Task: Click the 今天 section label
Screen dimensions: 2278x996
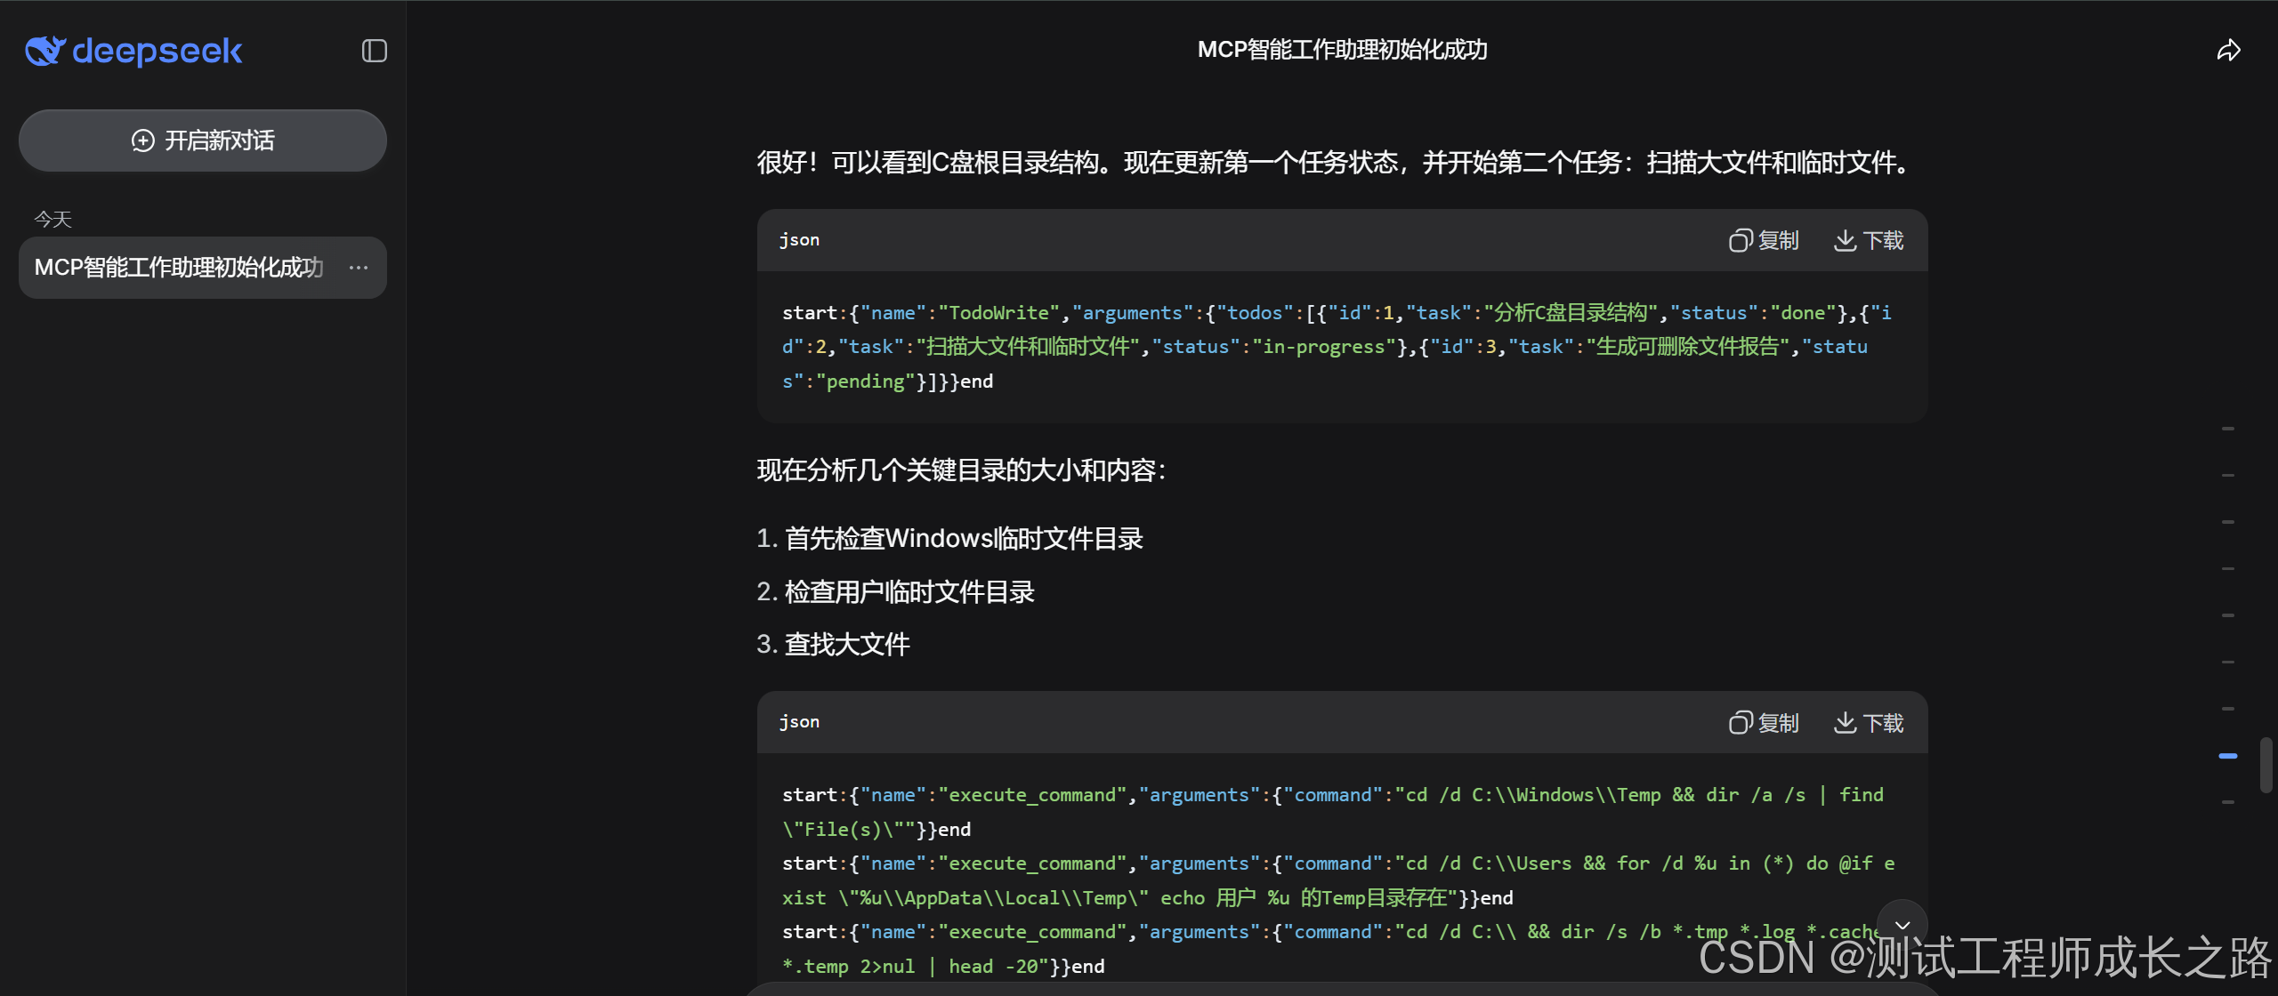Action: pos(53,220)
